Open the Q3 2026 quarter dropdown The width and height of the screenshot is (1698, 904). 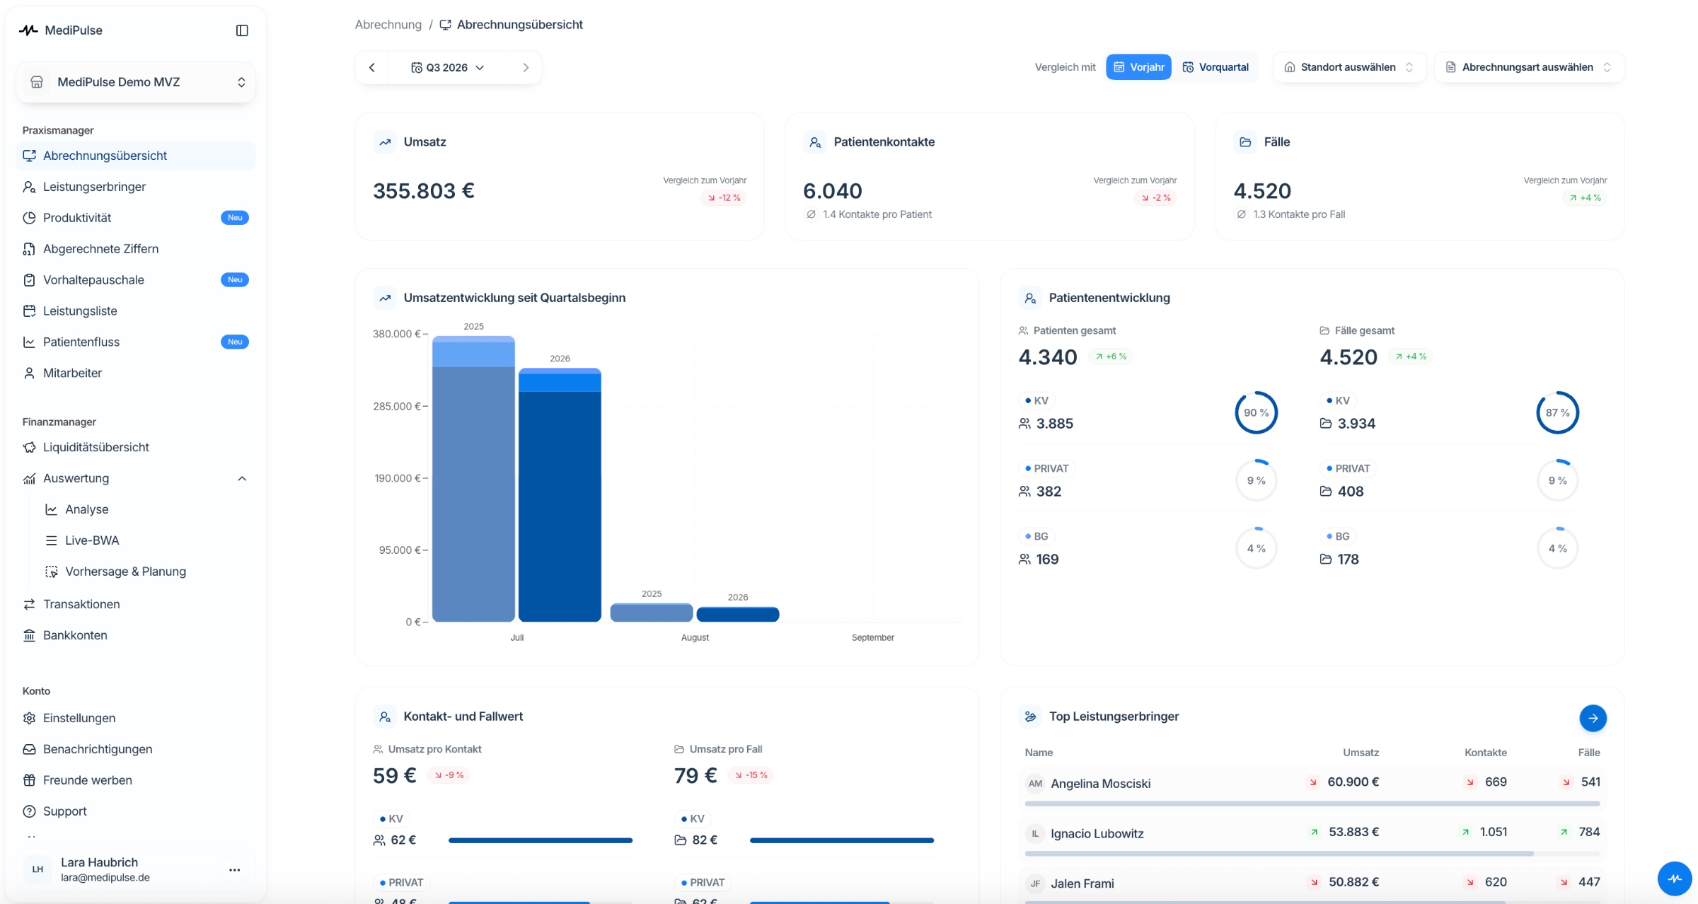pyautogui.click(x=448, y=68)
